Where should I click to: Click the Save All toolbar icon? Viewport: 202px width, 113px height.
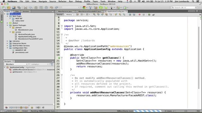pos(19,8)
